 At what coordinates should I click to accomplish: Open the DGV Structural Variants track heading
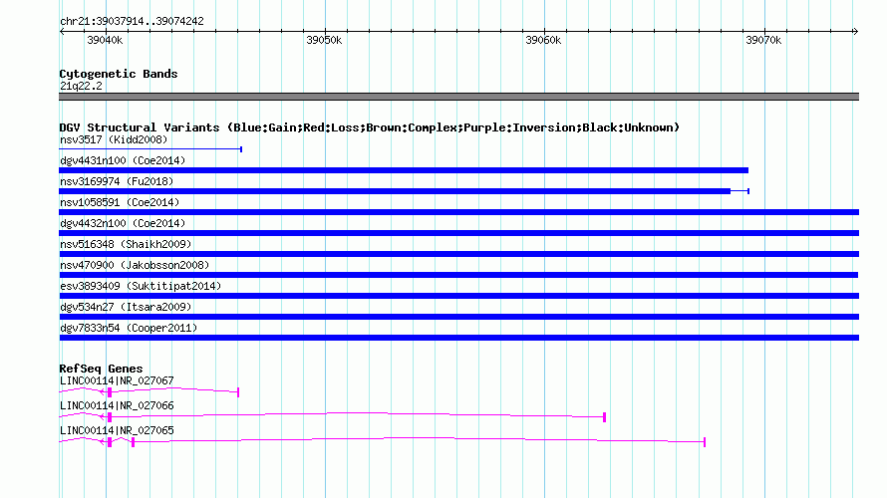[x=370, y=127]
